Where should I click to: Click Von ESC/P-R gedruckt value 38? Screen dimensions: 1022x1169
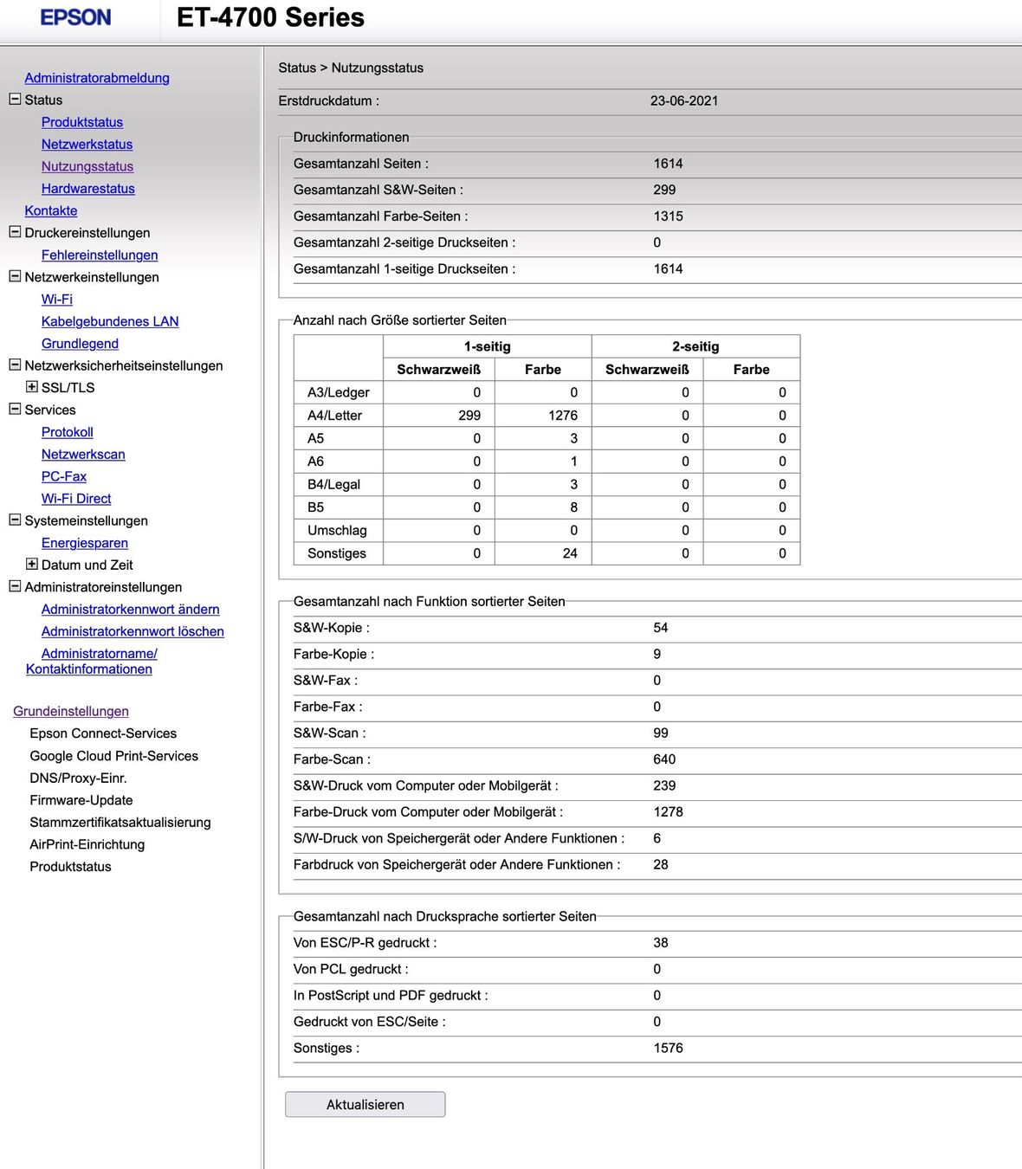(x=661, y=943)
